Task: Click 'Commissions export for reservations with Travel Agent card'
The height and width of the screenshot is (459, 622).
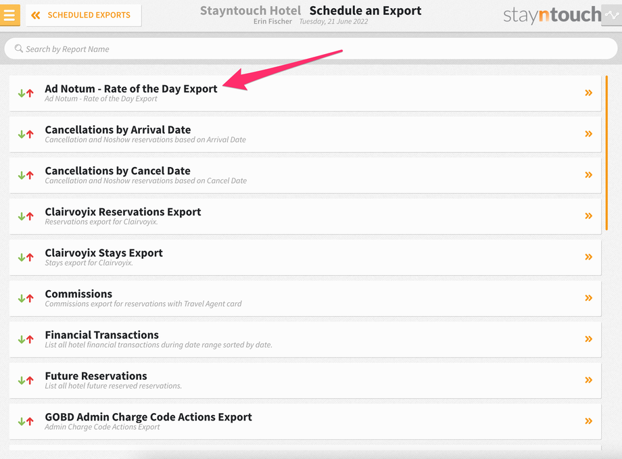Action: 143,304
